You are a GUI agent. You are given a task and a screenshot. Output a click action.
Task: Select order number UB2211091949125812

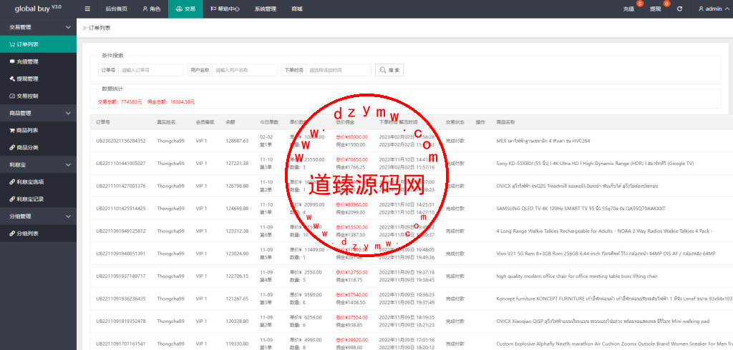click(x=120, y=231)
